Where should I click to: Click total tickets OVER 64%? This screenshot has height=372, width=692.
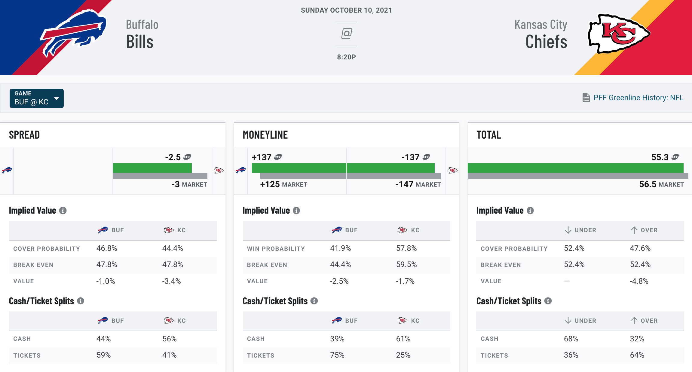637,355
